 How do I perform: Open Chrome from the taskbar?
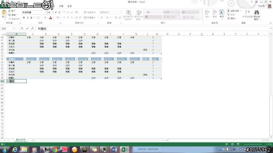[55, 150]
